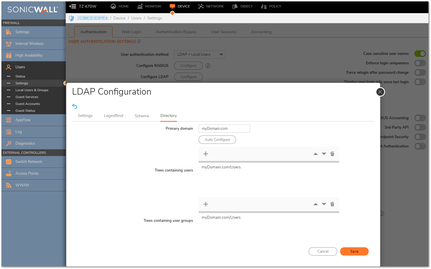Collapse the sidebar with the hamburger icon
The image size is (431, 269).
(73, 6)
